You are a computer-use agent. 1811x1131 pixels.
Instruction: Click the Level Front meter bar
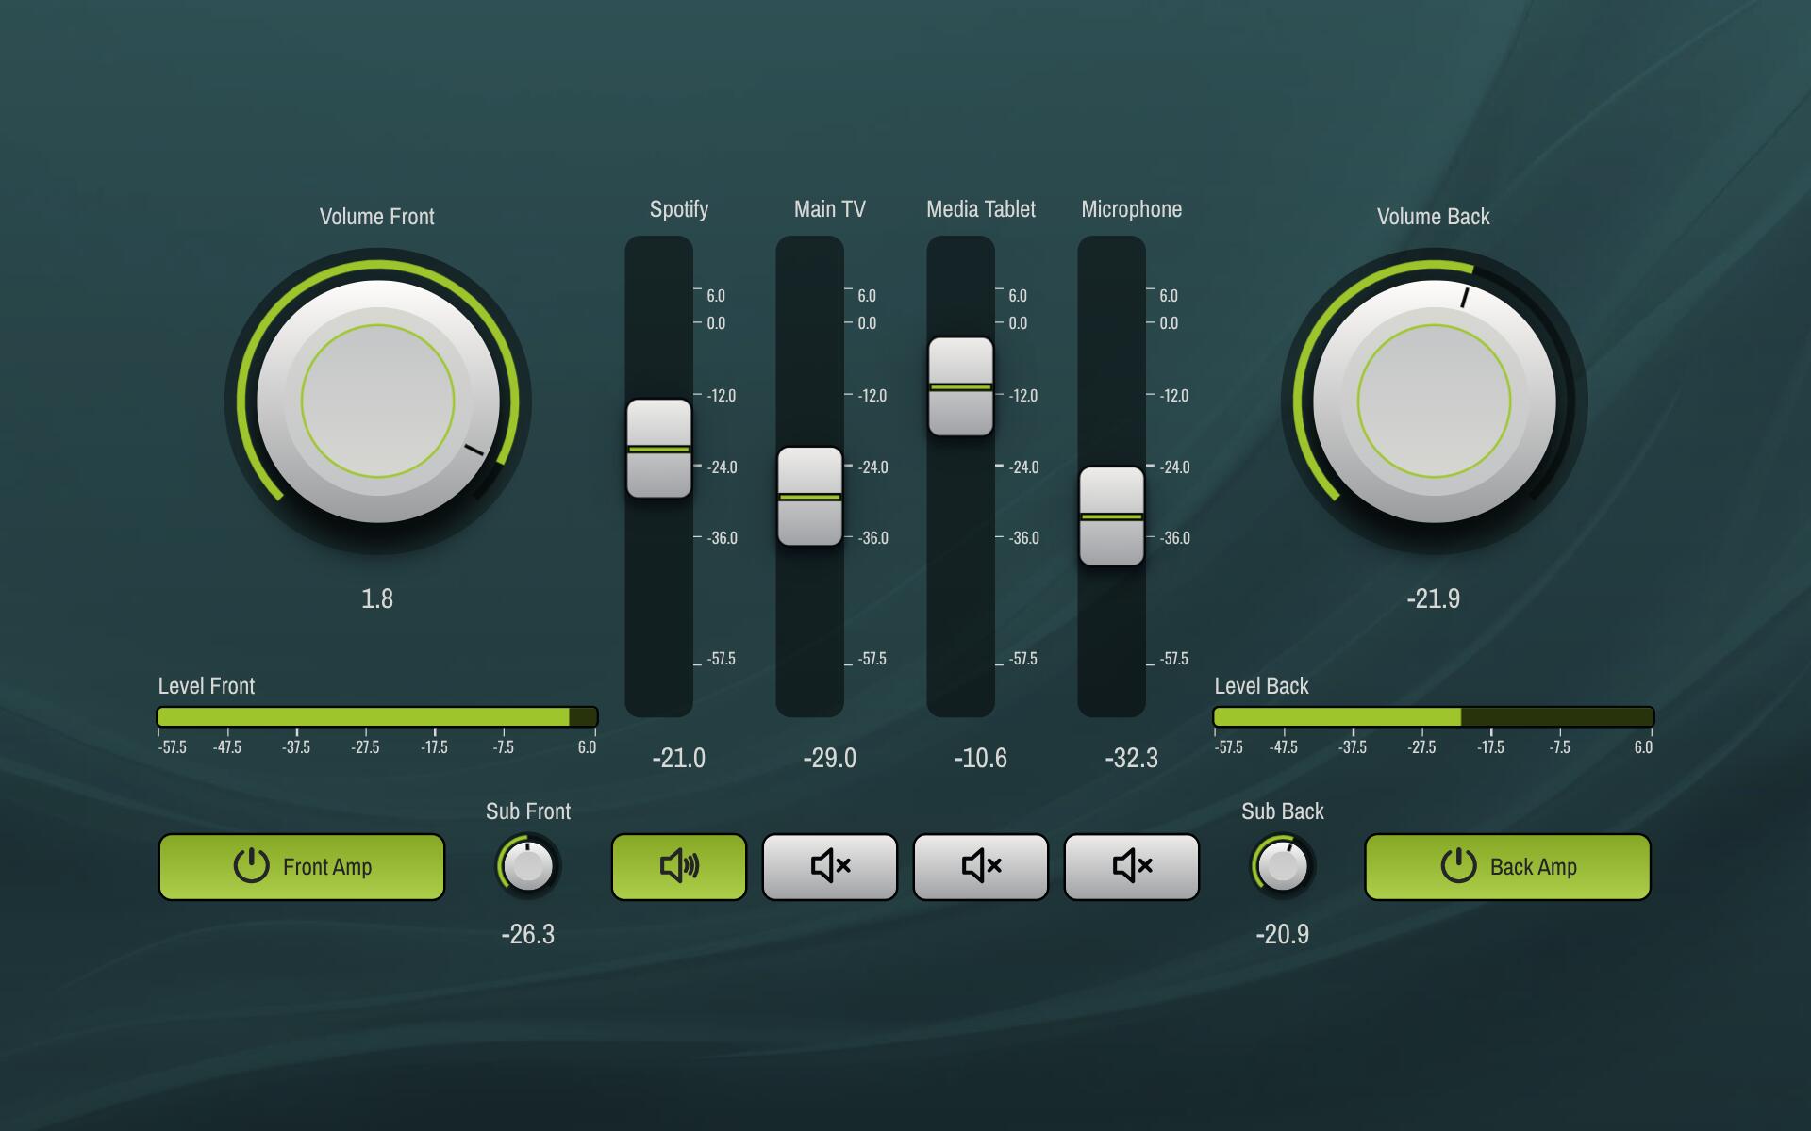(x=377, y=717)
